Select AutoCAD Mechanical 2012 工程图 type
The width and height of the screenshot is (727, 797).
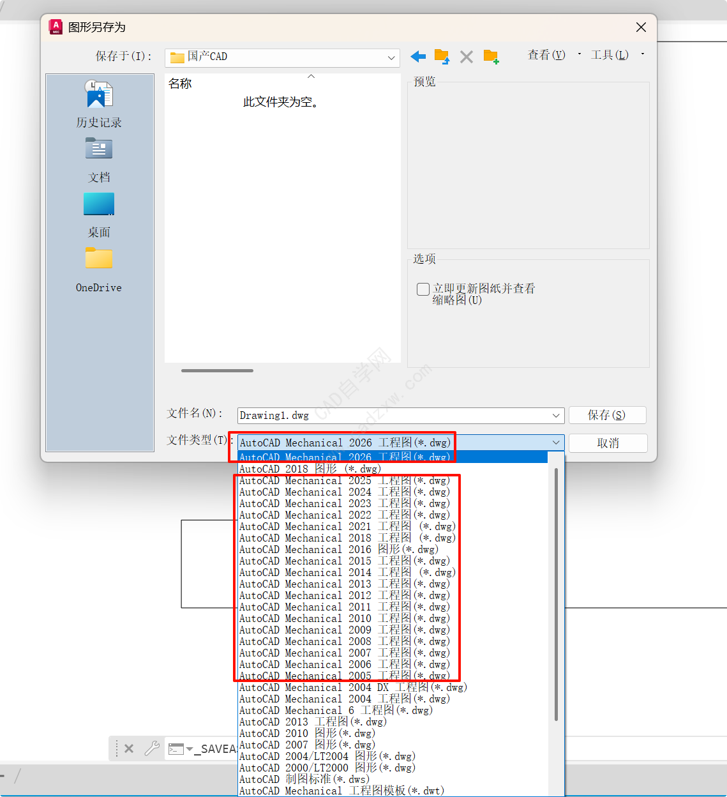click(x=393, y=595)
